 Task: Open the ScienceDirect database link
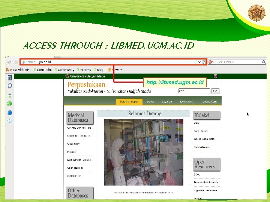pyautogui.click(x=75, y=168)
